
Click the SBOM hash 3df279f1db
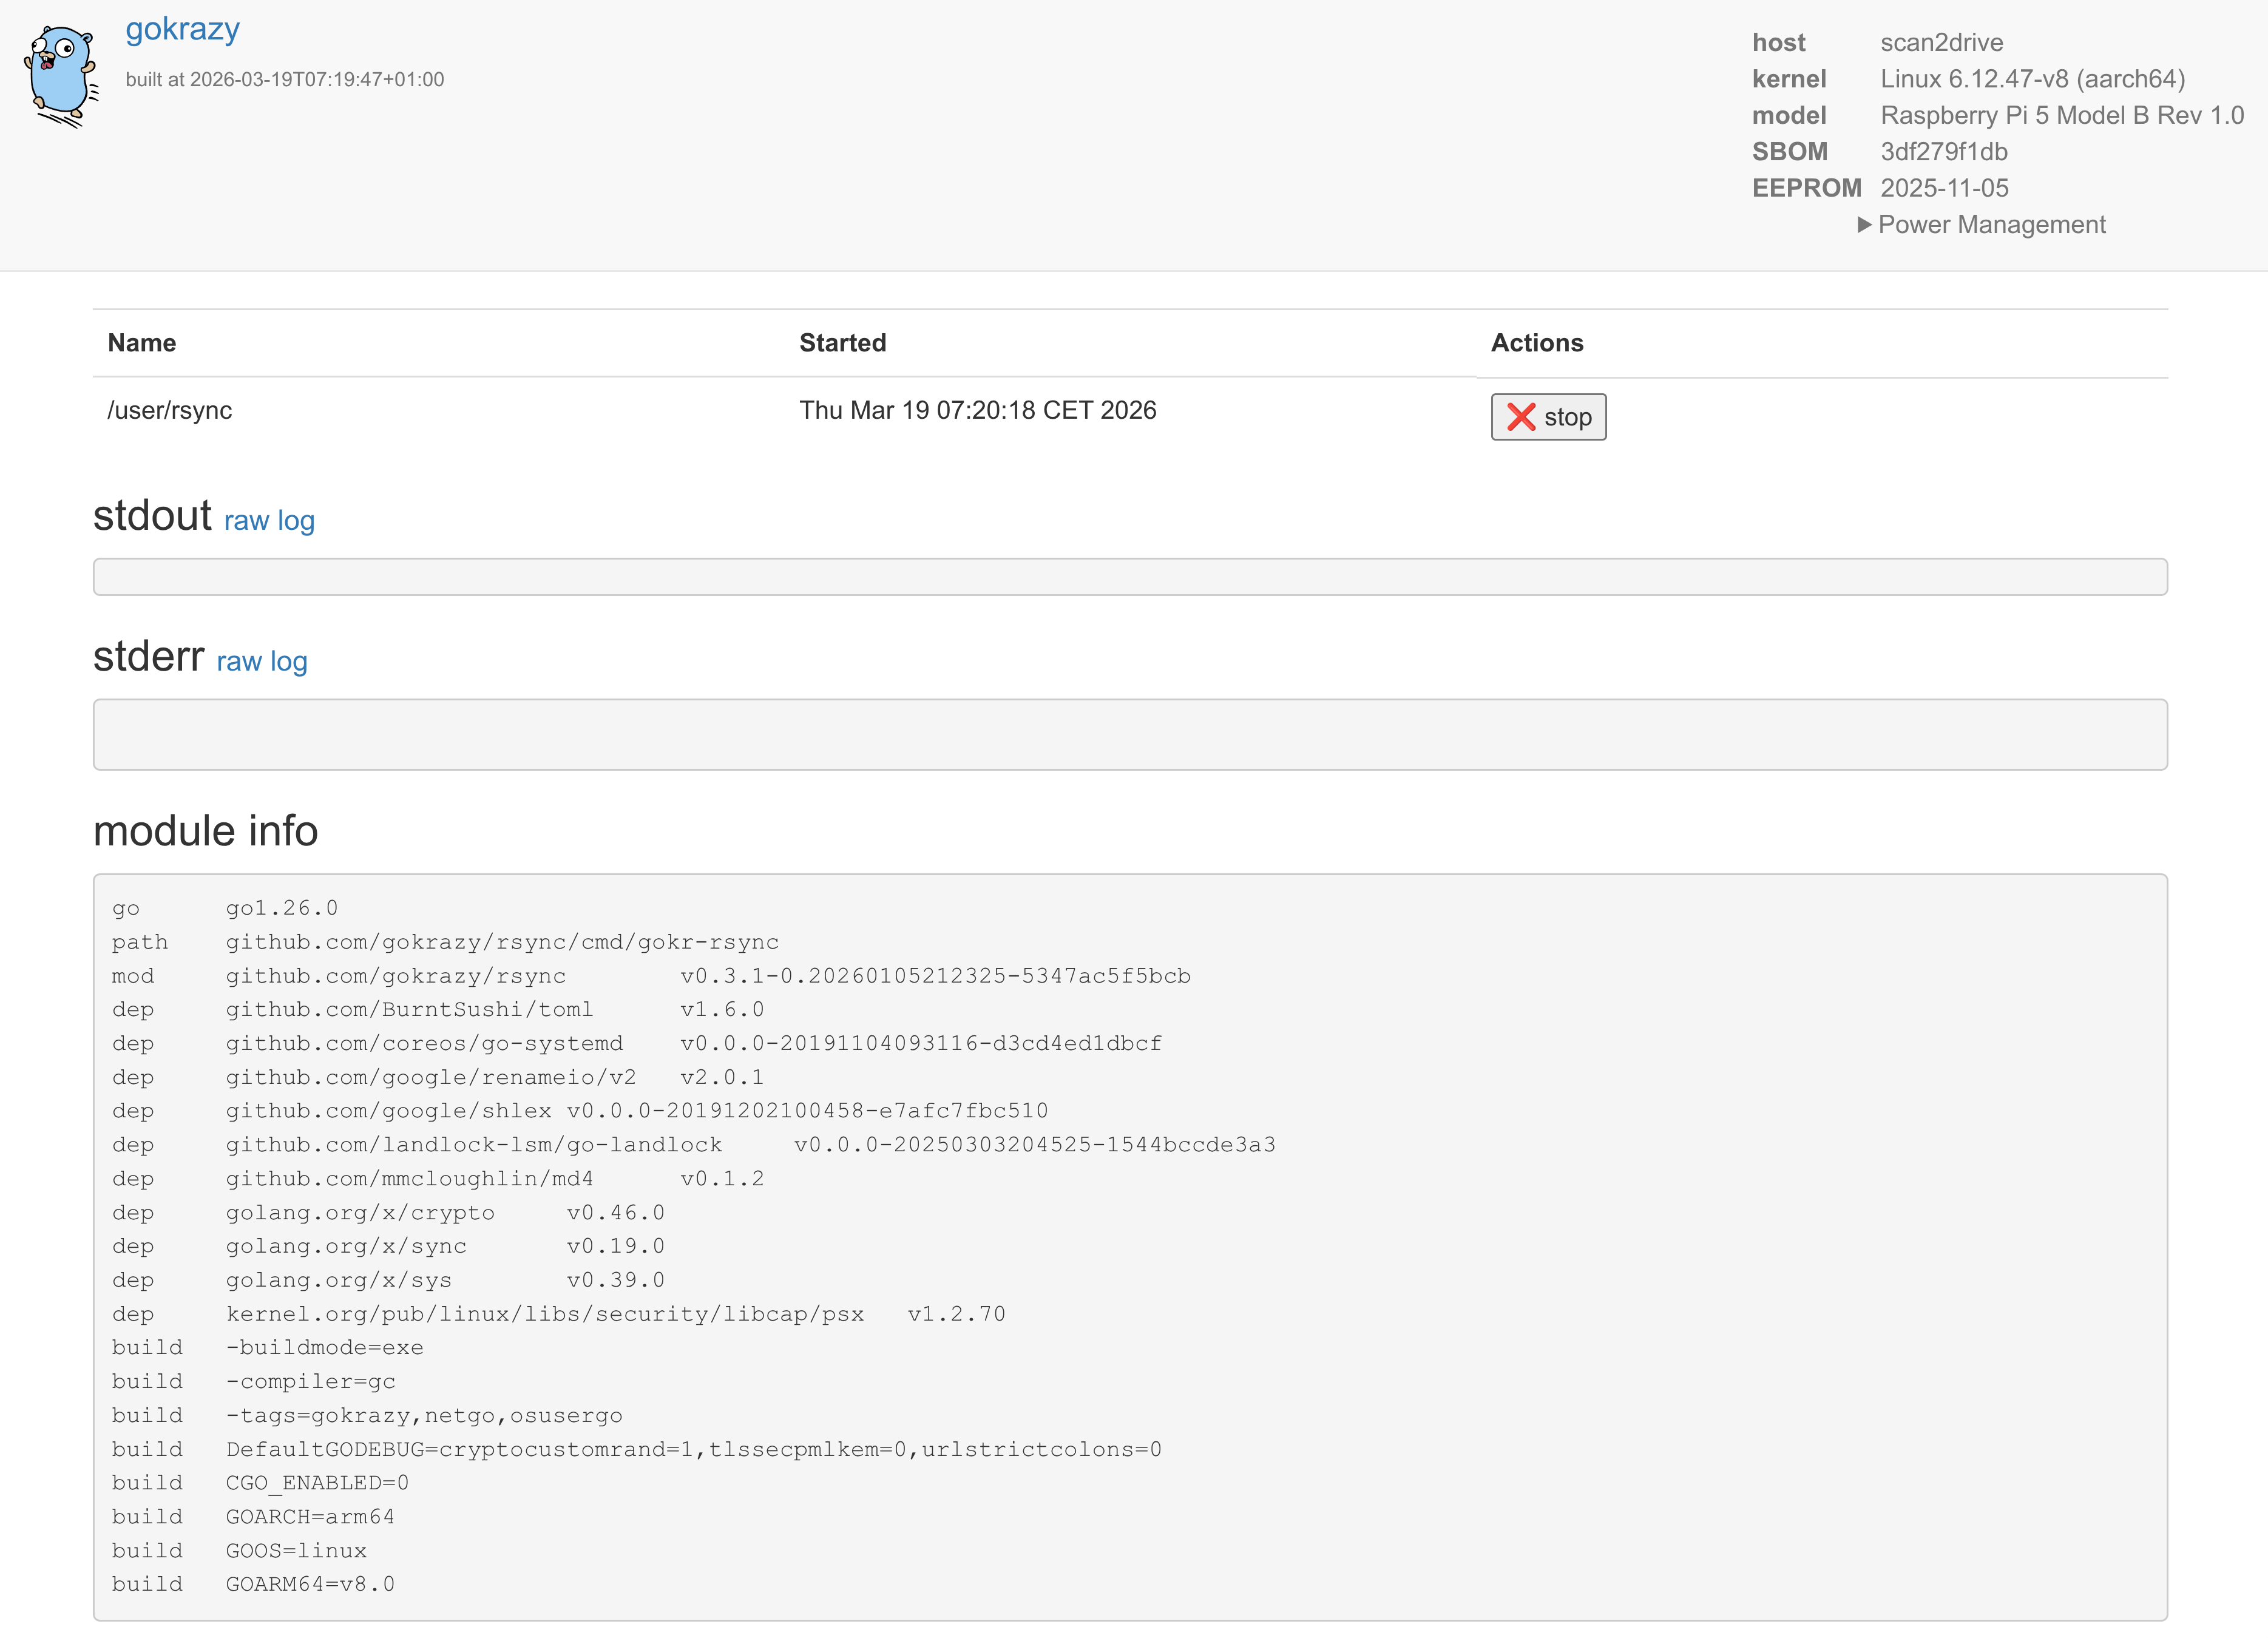(1943, 152)
